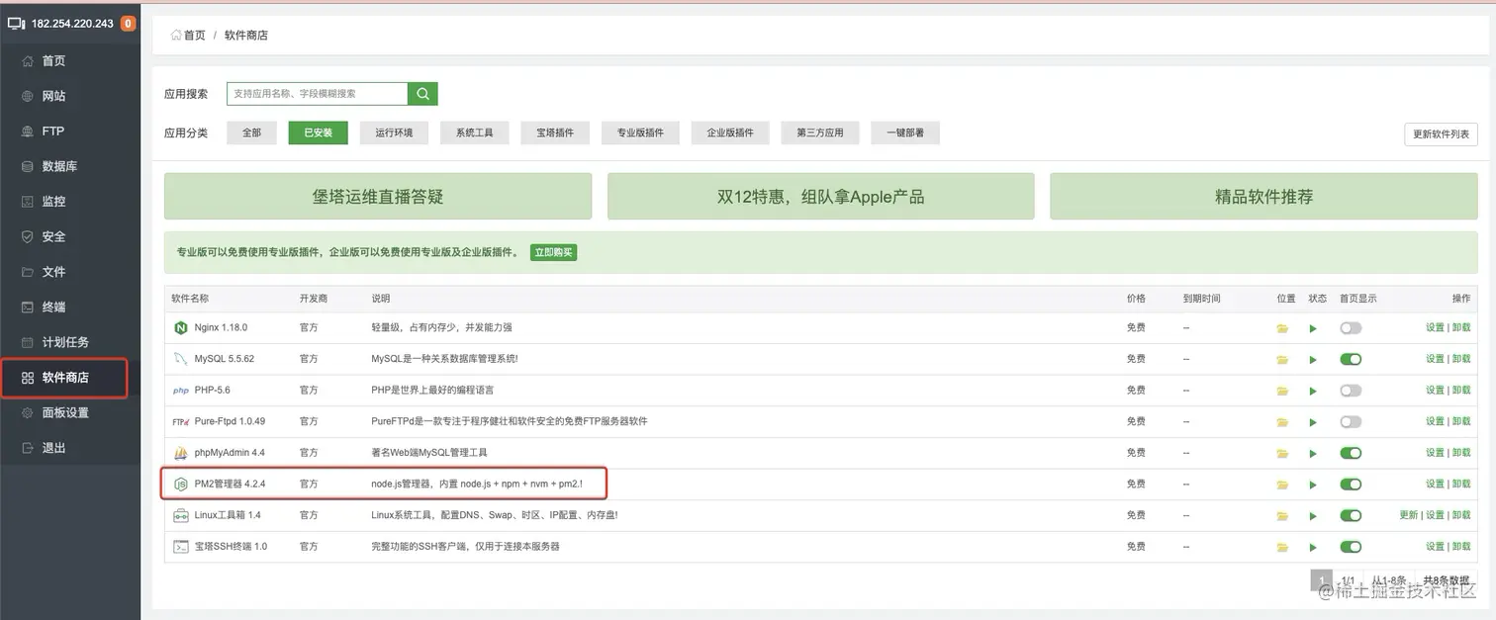Screen dimensions: 1496x620
Task: Click the Nginx logo icon
Action: [180, 327]
